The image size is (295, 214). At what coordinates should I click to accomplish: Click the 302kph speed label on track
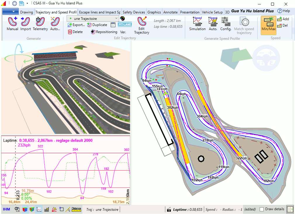pyautogui.click(x=173, y=108)
